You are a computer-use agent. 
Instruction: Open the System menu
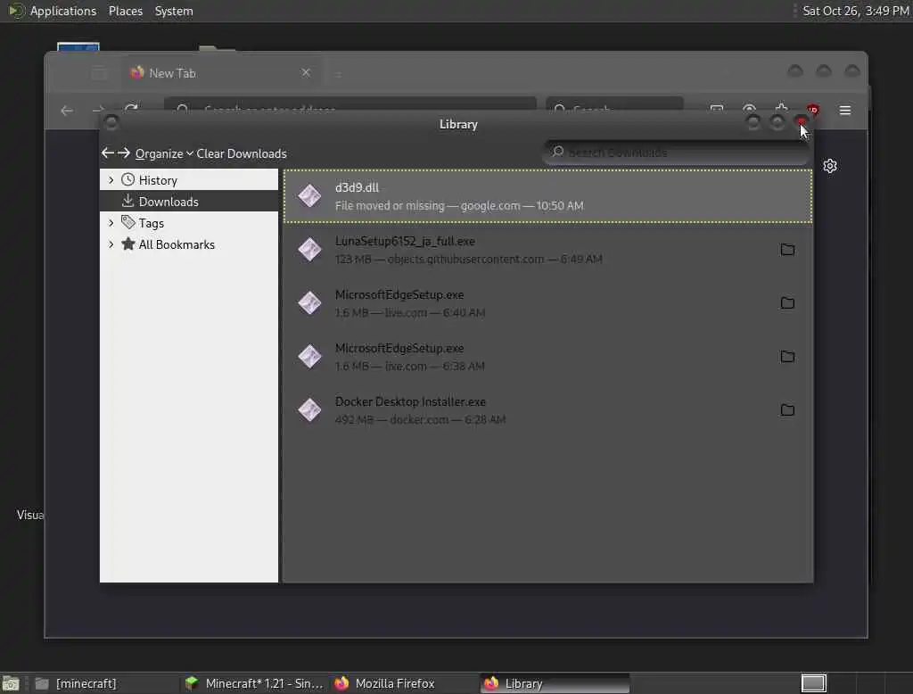pyautogui.click(x=174, y=11)
